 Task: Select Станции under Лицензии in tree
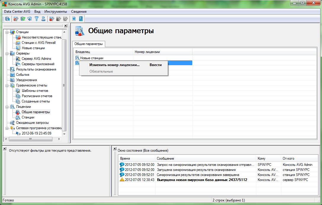(28, 118)
